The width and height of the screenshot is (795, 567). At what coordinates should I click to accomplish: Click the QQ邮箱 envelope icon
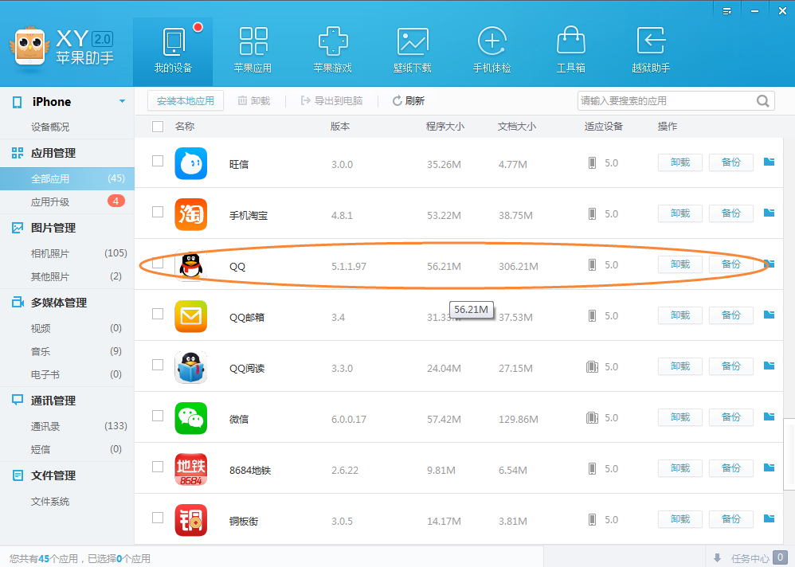[191, 316]
